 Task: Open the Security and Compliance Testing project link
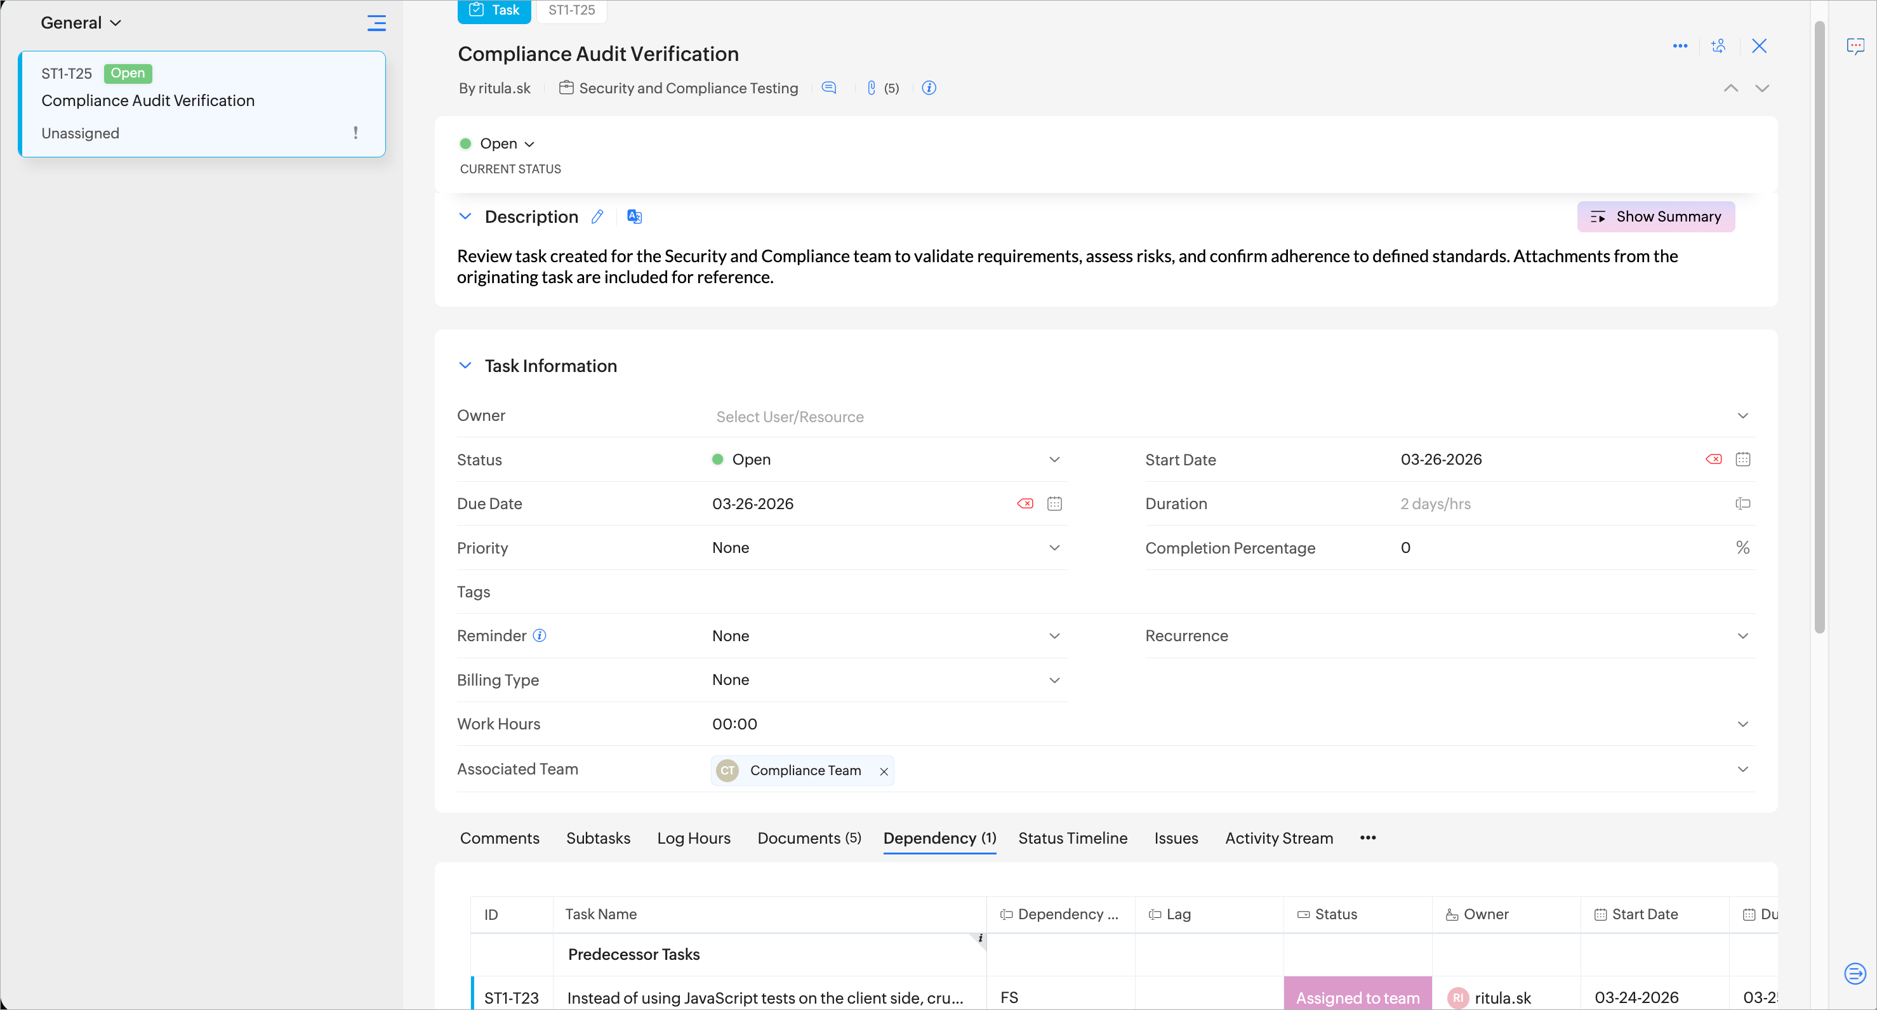(x=688, y=88)
